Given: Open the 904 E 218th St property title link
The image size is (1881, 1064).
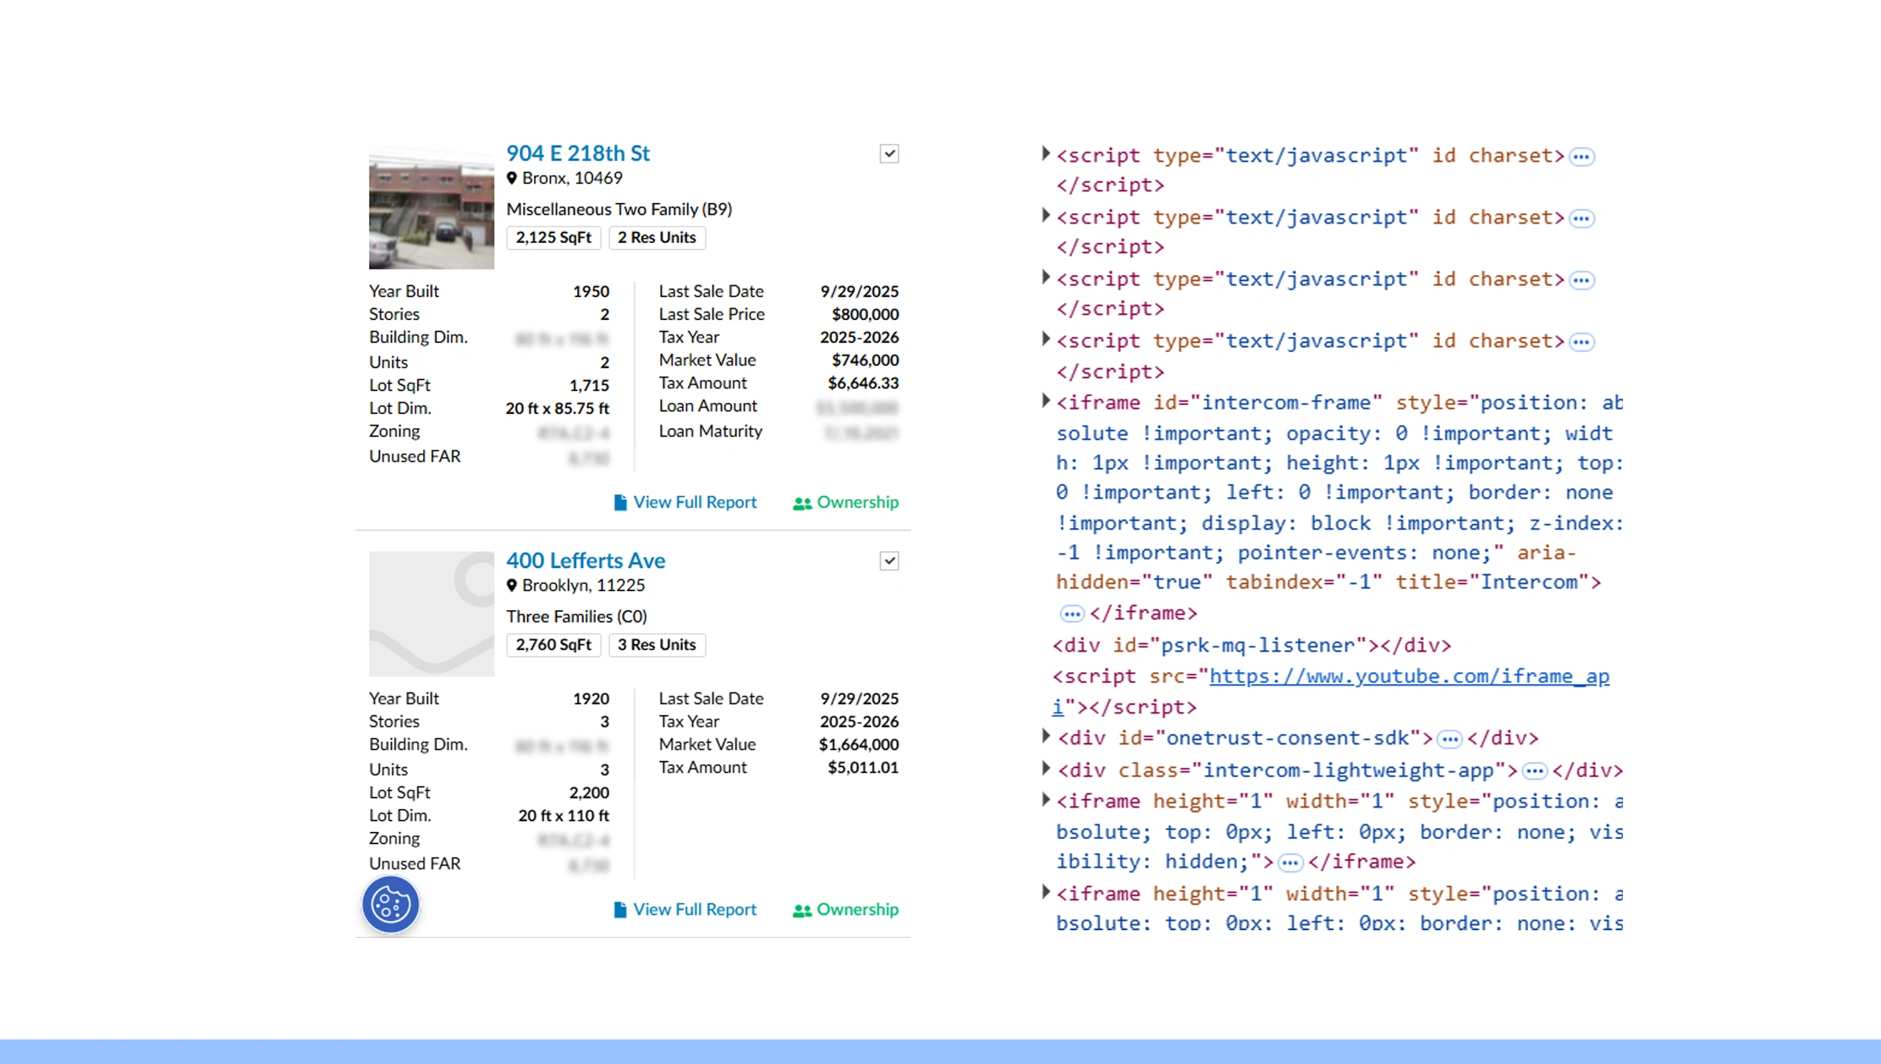Looking at the screenshot, I should click(x=577, y=153).
